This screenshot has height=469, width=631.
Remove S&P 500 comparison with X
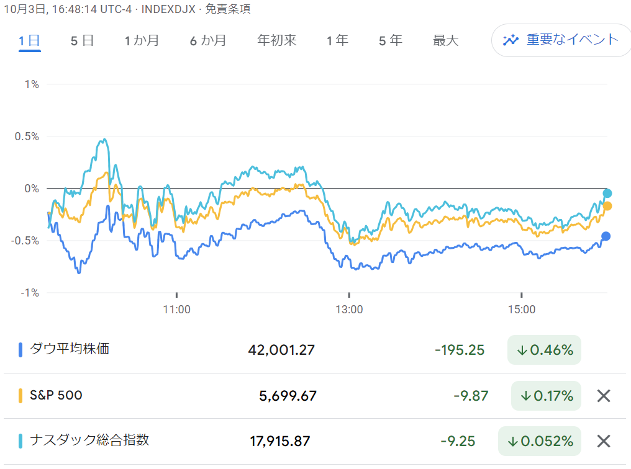click(604, 396)
